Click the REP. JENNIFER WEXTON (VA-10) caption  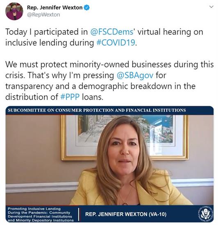[x=126, y=214]
